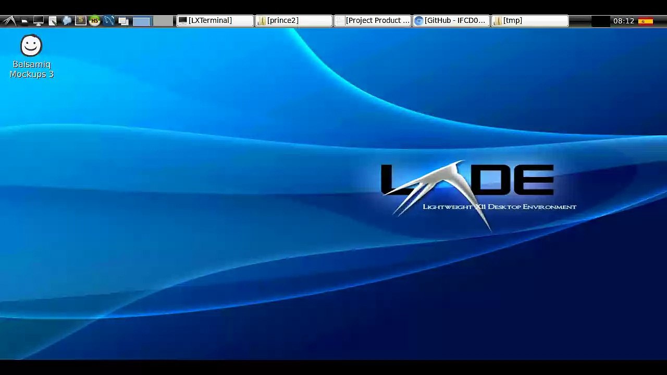Launch MySQL Workbench dolphin icon
The height and width of the screenshot is (375, 667).
(109, 21)
